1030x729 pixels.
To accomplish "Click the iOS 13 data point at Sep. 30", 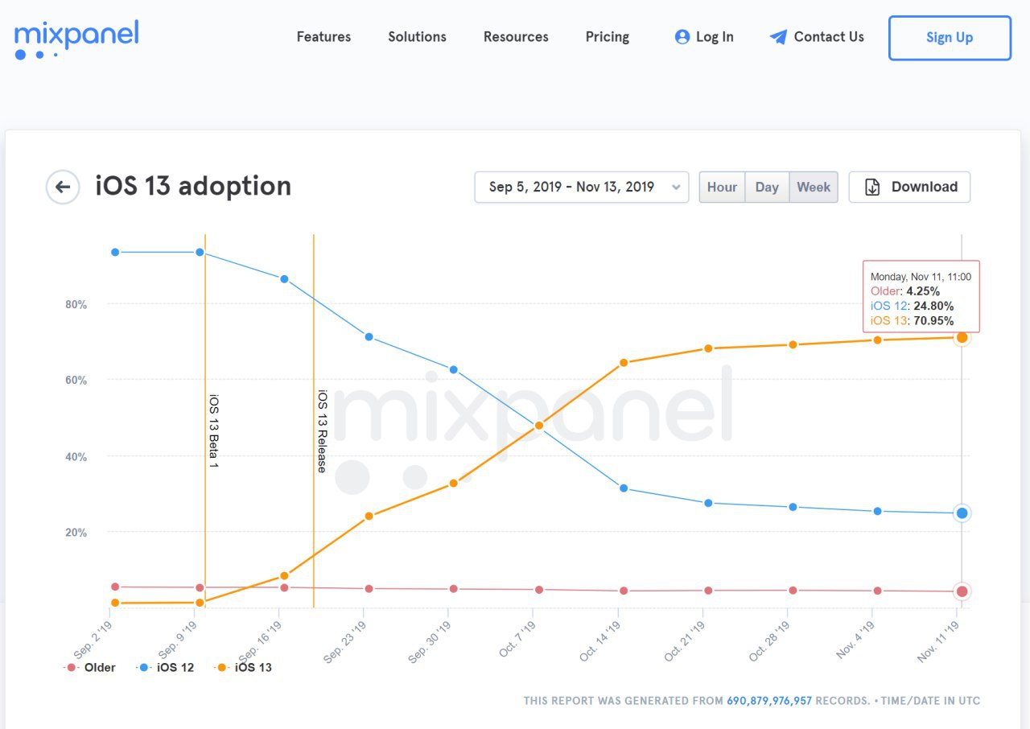I will click(454, 484).
